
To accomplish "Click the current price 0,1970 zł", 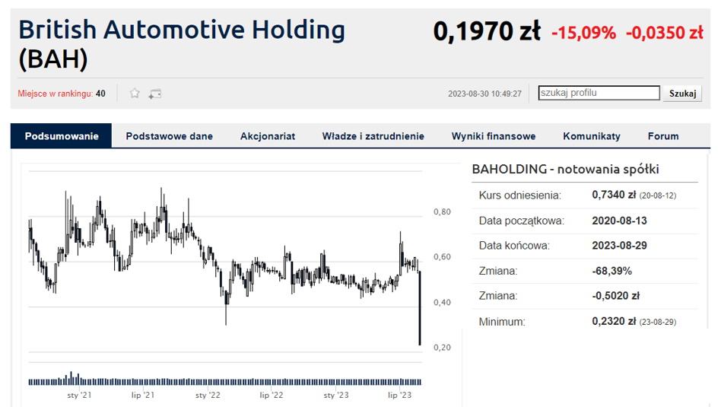I will pos(487,31).
